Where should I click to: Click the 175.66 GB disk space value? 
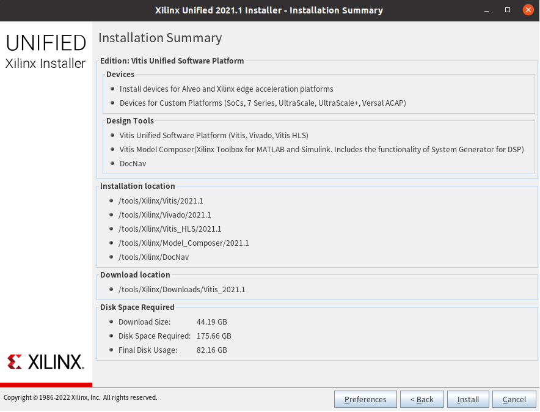(x=214, y=336)
